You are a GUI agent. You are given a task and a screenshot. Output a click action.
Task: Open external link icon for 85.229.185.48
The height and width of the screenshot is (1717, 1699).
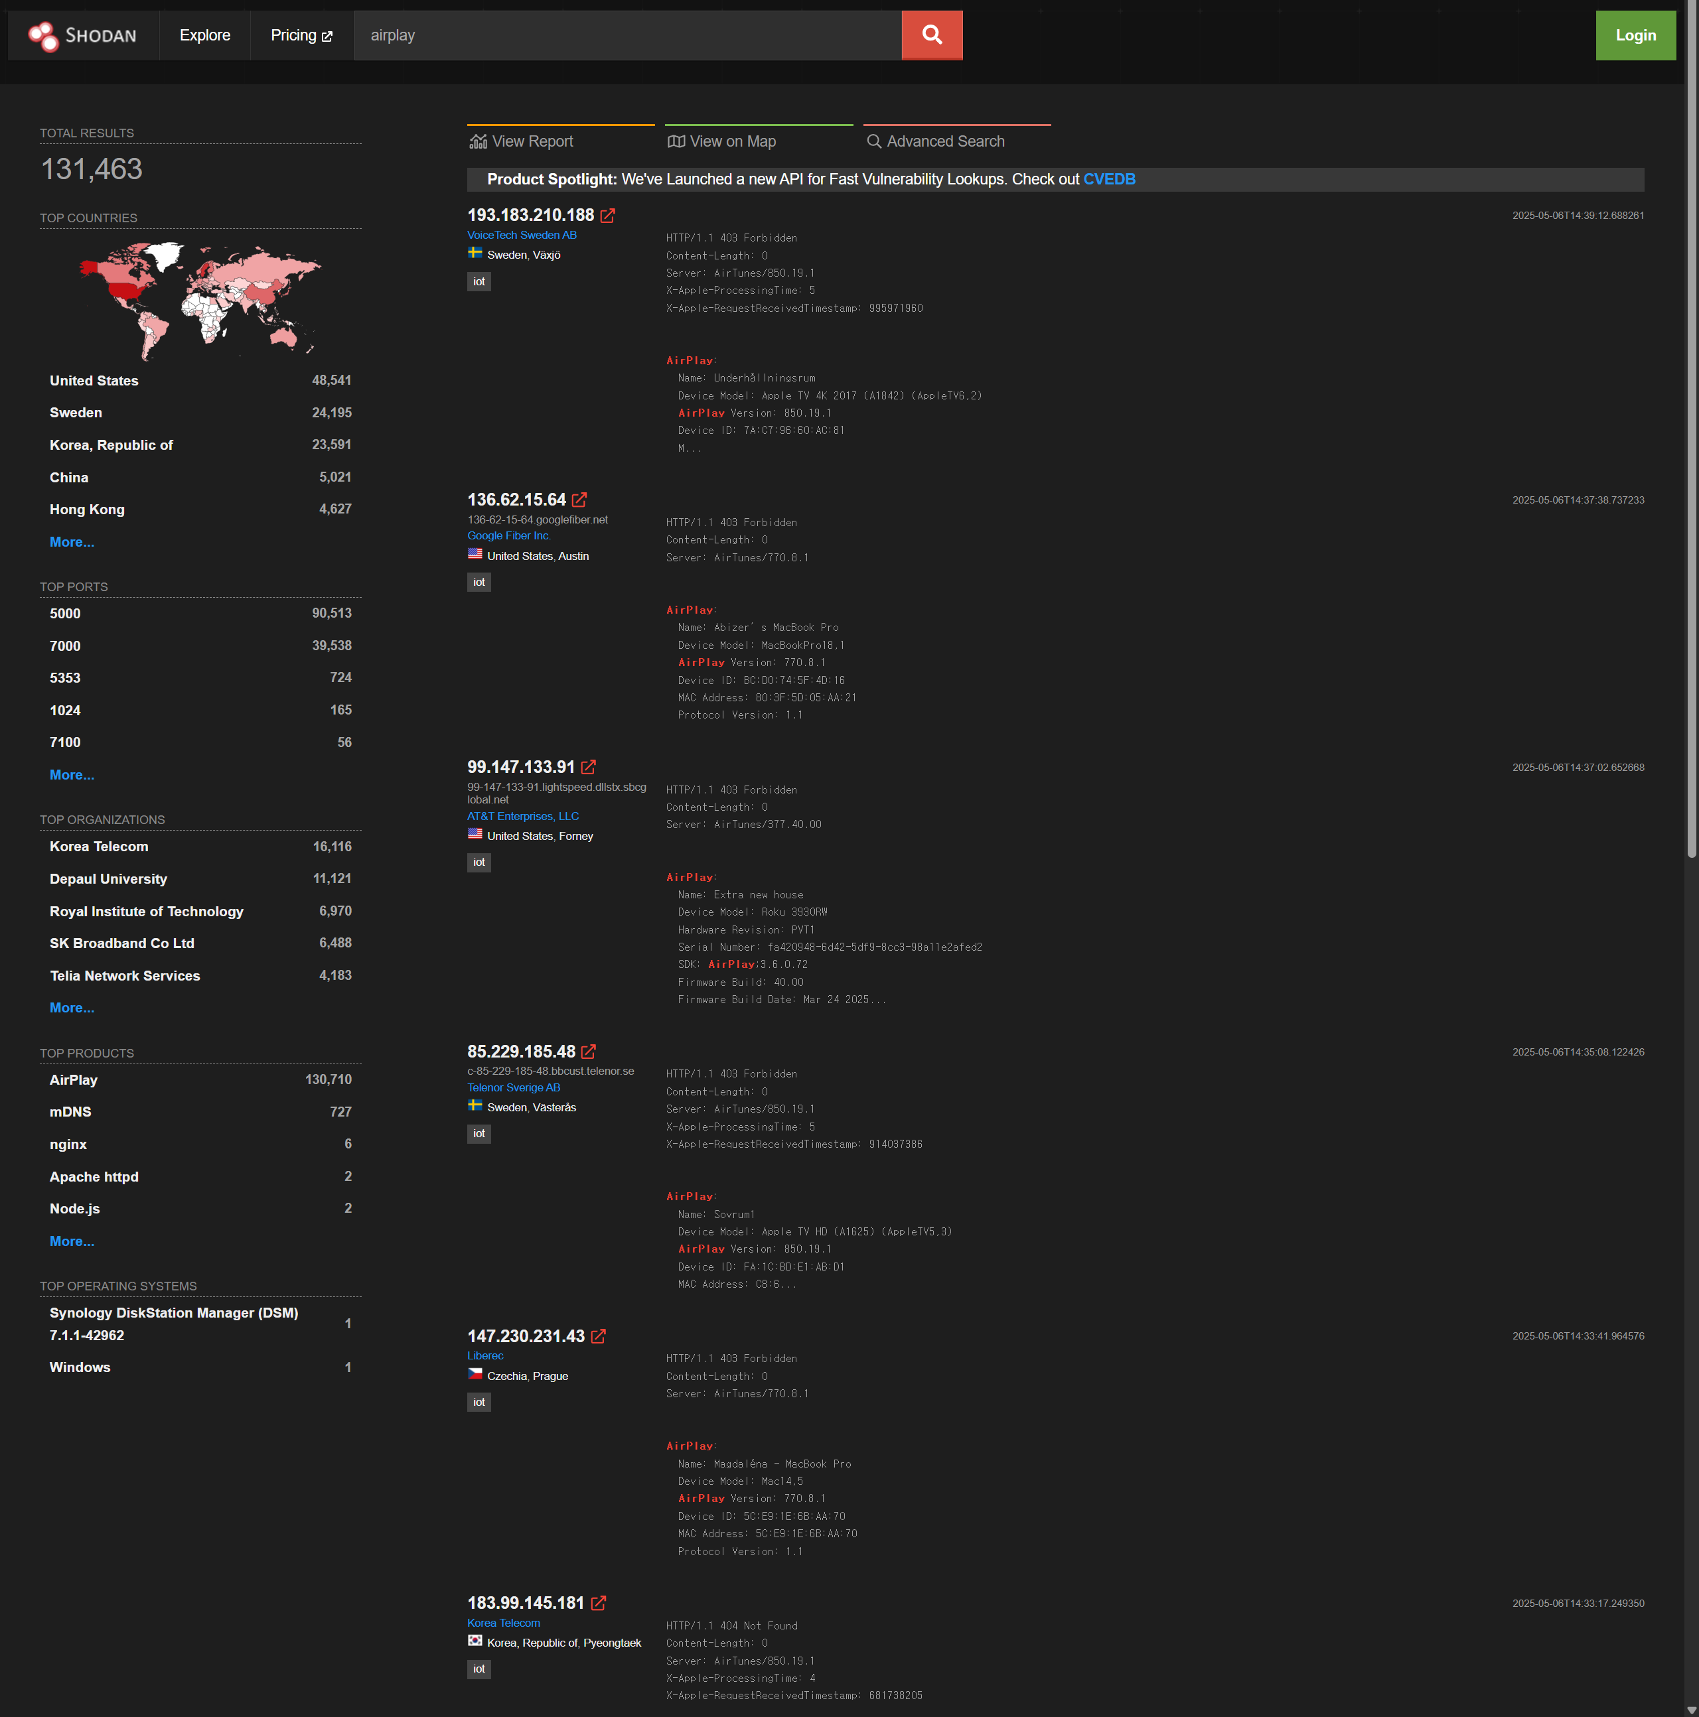tap(589, 1052)
